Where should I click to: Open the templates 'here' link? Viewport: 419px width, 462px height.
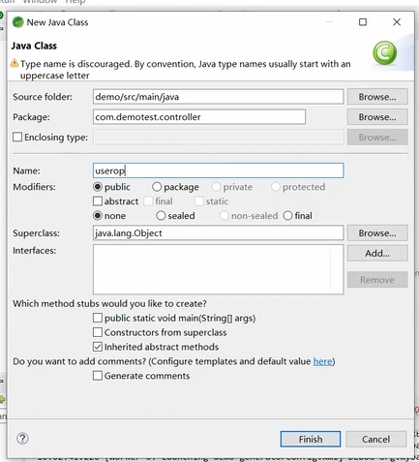pos(322,361)
